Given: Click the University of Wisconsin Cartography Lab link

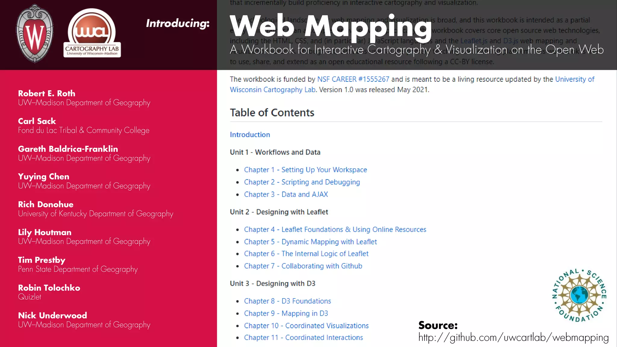Looking at the screenshot, I should pos(272,90).
